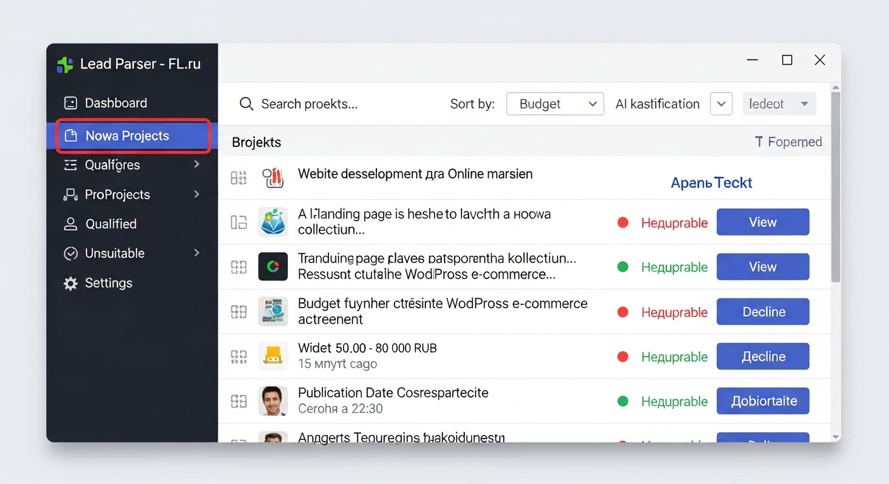
Task: Click the Dashboard icon in sidebar
Action: tap(71, 103)
